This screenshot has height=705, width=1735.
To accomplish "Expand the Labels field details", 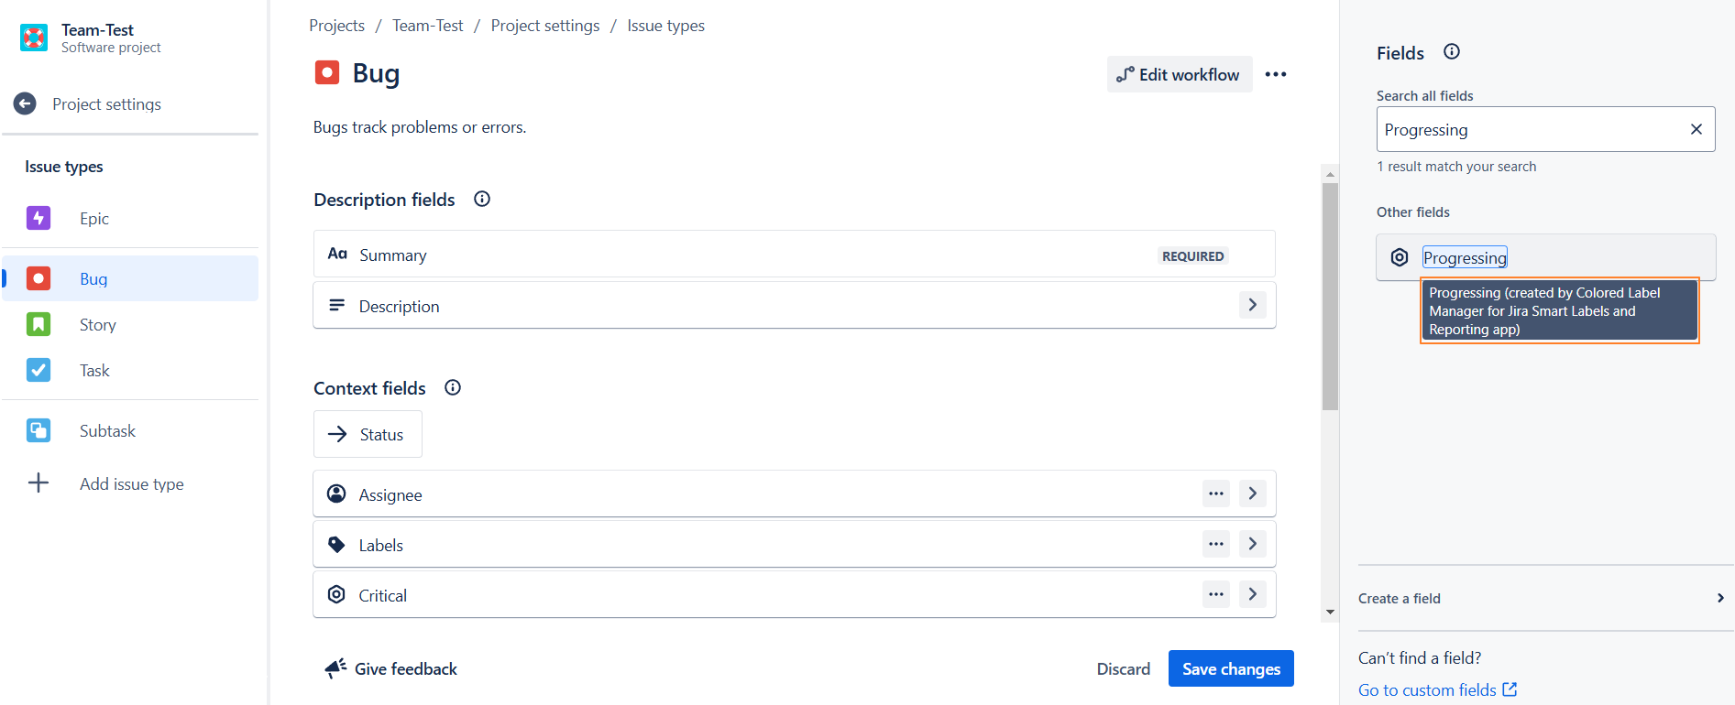I will point(1253,545).
